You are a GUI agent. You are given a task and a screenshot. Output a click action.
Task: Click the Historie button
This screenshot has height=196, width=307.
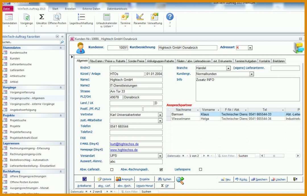pyautogui.click(x=105, y=179)
